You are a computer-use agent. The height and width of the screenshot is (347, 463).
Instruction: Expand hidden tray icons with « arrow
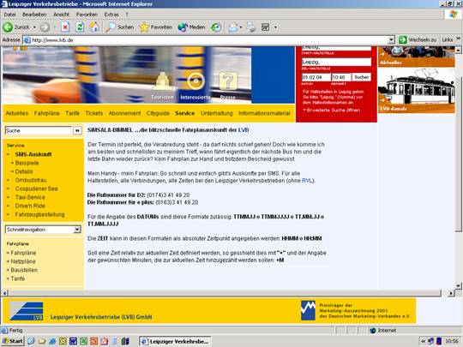(424, 341)
